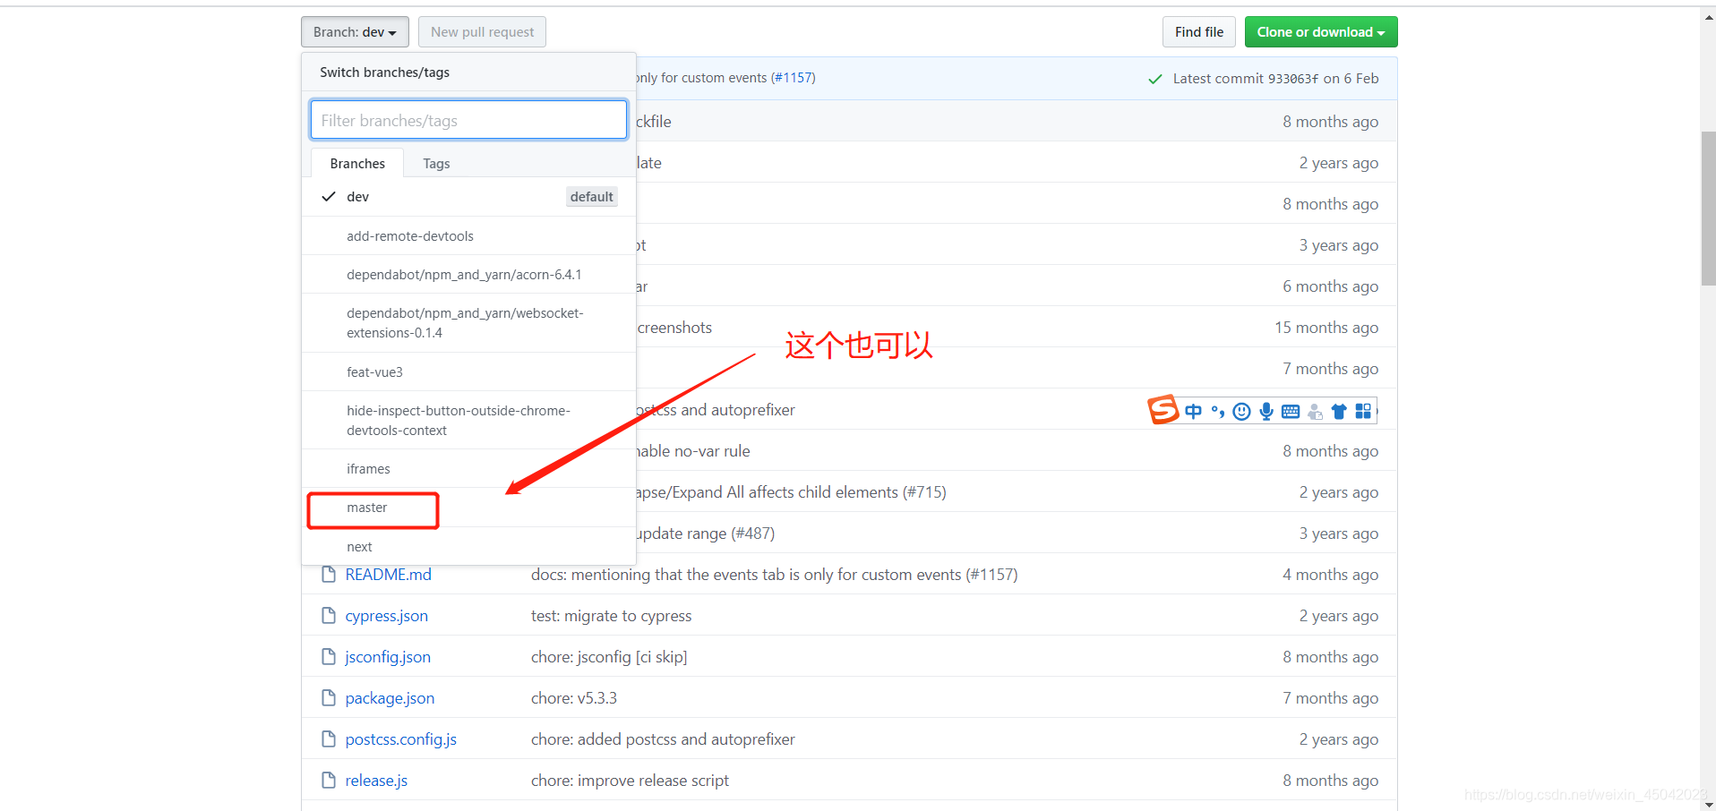Image resolution: width=1716 pixels, height=811 pixels.
Task: Toggle Chinese/English input mode on Sogou toolbar
Action: [x=1193, y=411]
